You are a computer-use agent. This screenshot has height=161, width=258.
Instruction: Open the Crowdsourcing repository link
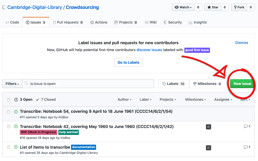(82, 7)
